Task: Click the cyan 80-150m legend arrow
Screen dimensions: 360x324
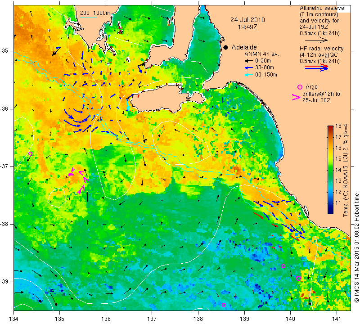Action: (x=248, y=75)
